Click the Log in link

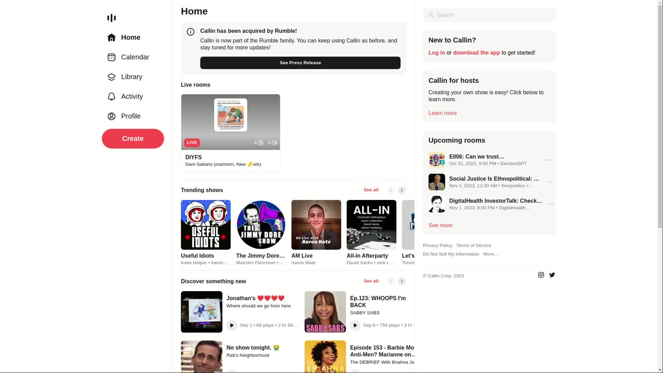437,53
